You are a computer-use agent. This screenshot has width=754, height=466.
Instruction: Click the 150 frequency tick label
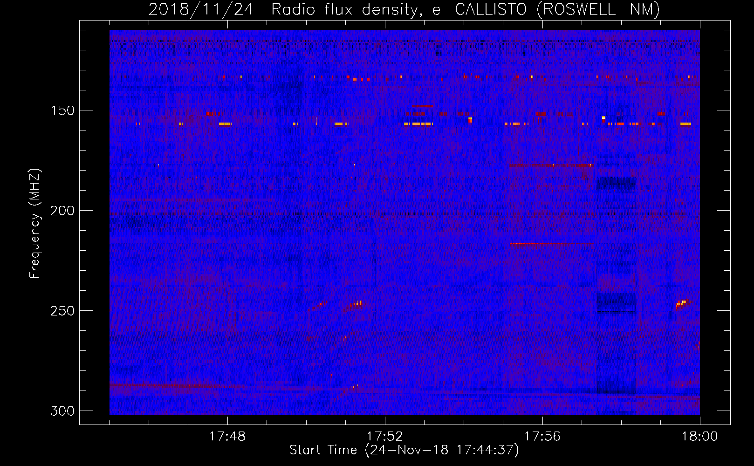click(x=62, y=110)
